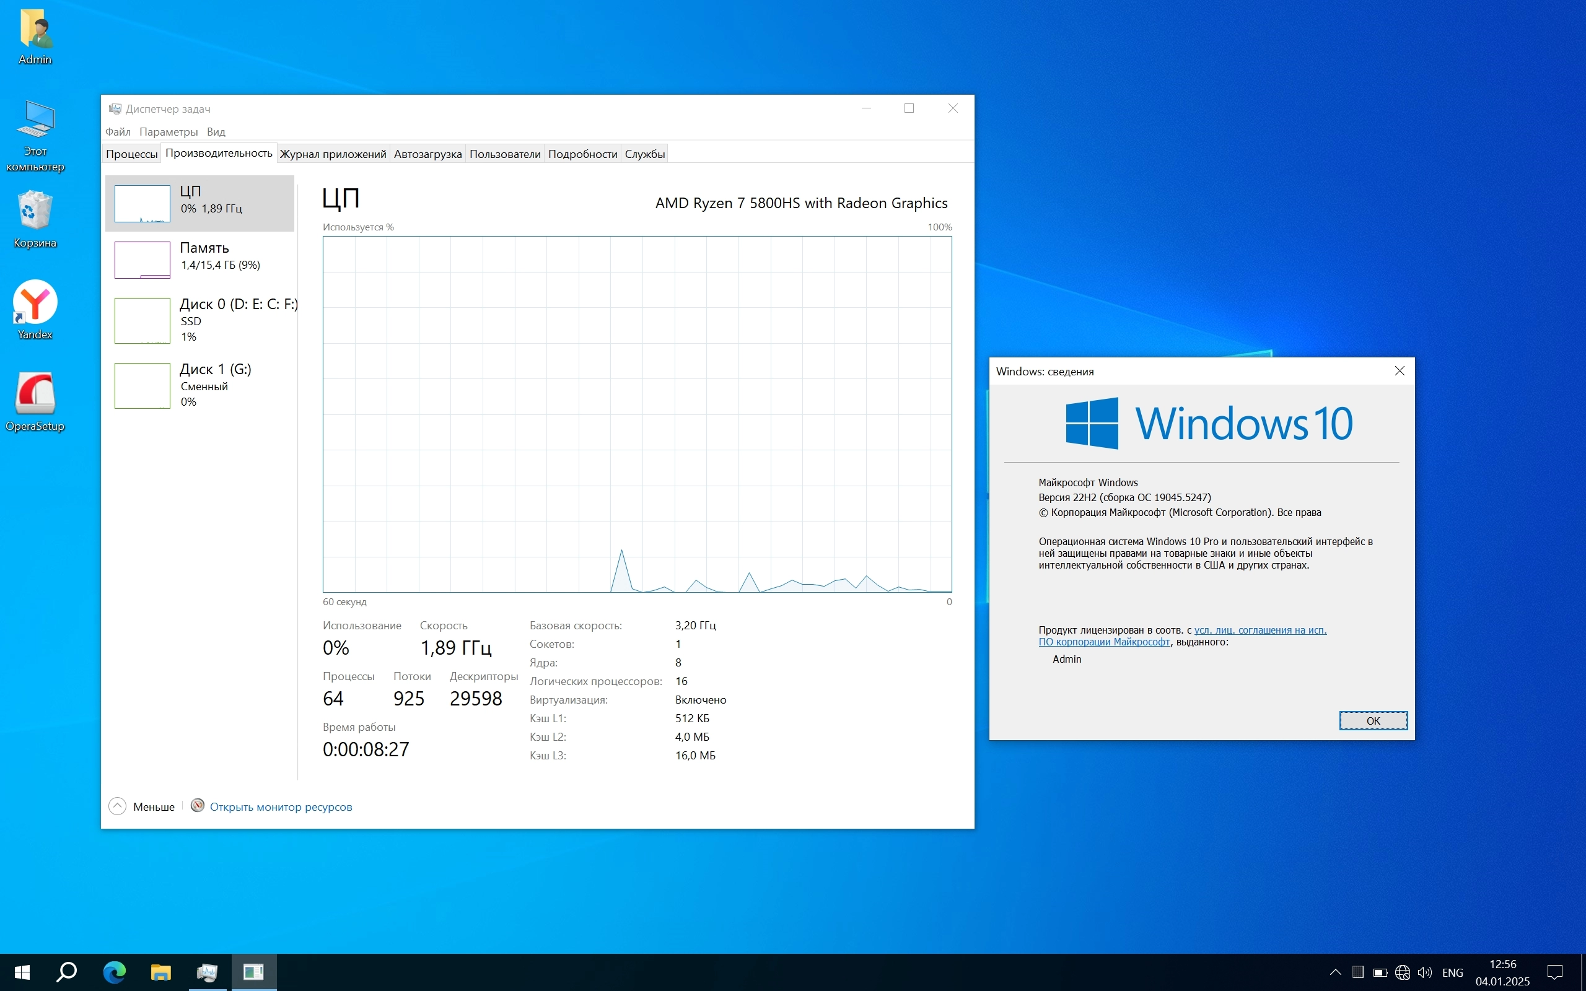
Task: Select Диск 0 performance thumbnail
Action: click(142, 320)
